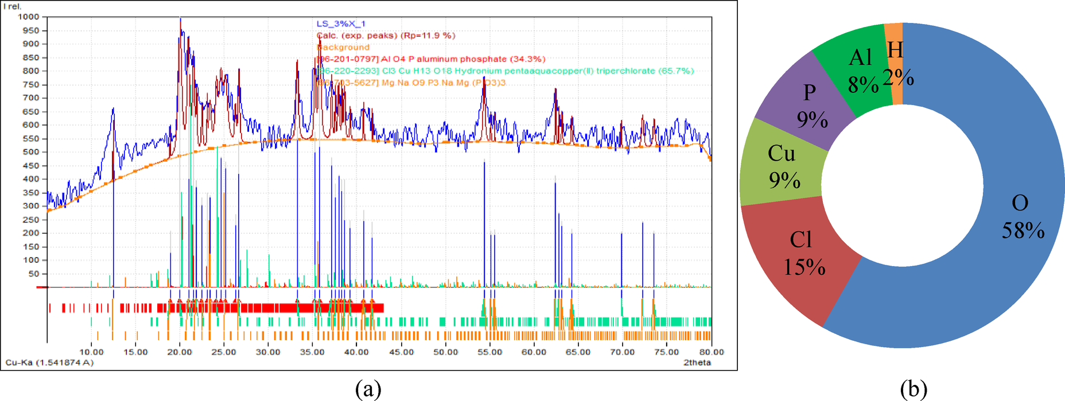Click the 750 tick on the intensity axis
This screenshot has height=401, width=1065.
pos(31,84)
